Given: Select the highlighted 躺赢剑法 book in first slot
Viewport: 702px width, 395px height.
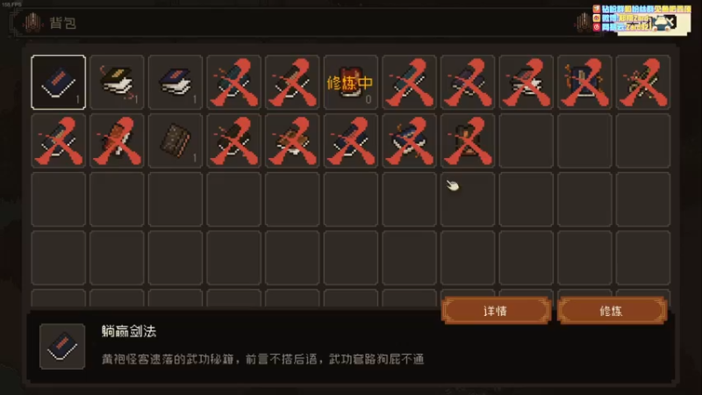Looking at the screenshot, I should click(58, 83).
